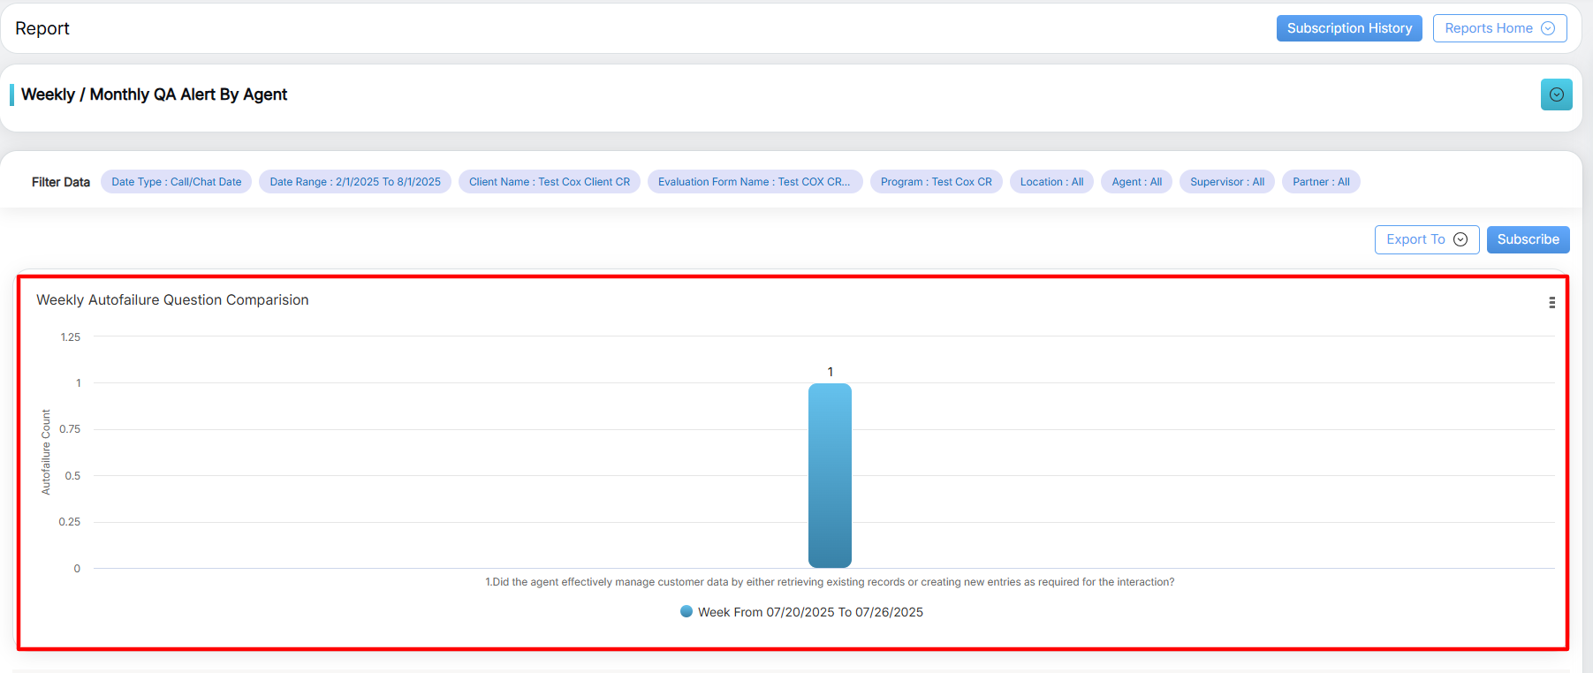
Task: Select the Agent: All filter chip
Action: [1136, 182]
